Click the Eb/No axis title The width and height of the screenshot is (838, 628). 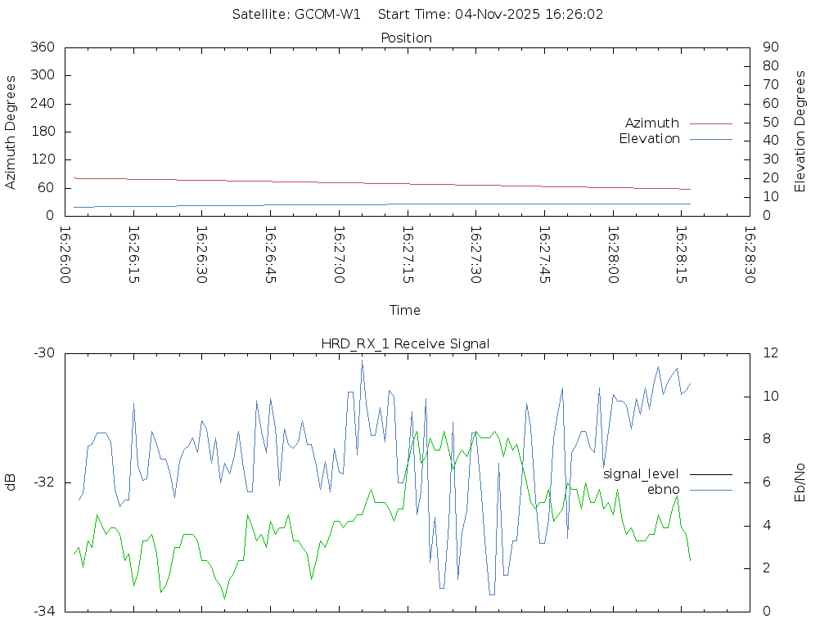click(800, 482)
